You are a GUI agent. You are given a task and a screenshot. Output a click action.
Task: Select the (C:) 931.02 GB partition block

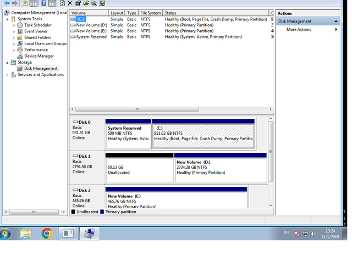(x=203, y=134)
